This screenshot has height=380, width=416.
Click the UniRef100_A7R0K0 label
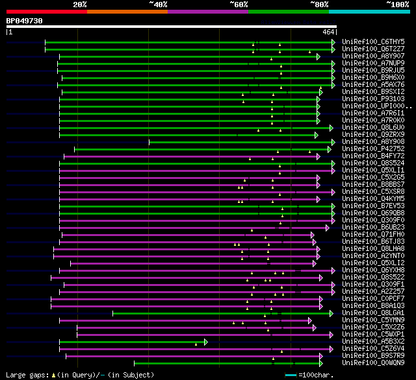click(x=373, y=121)
